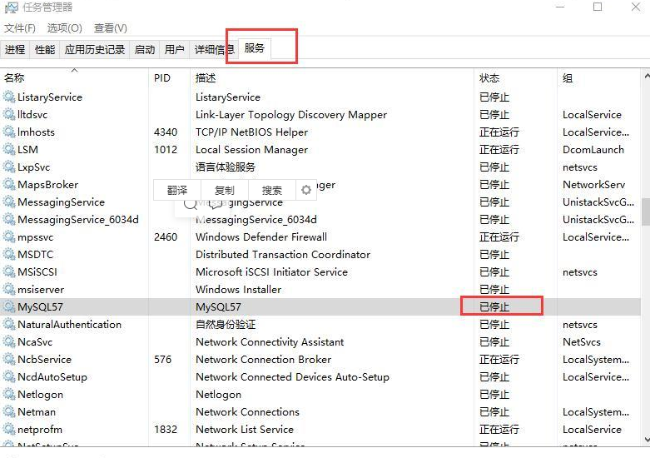Open the 查看(V) menu
This screenshot has height=458, width=650.
point(110,28)
